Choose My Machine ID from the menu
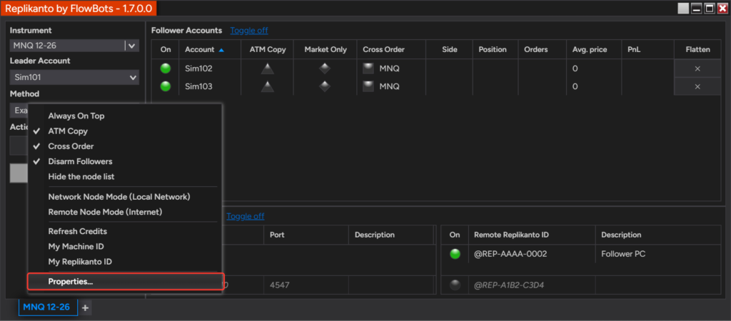This screenshot has height=321, width=731. [x=76, y=247]
